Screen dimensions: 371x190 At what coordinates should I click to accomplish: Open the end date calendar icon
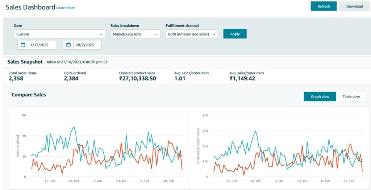click(68, 45)
